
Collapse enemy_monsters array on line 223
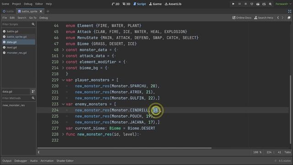click(x=63, y=104)
